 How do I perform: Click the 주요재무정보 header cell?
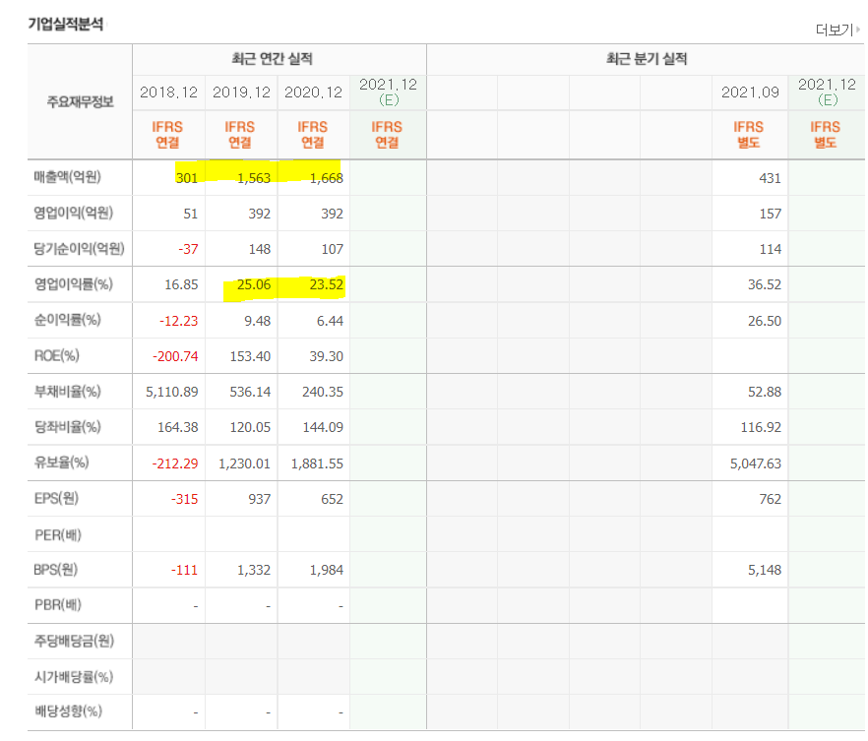click(x=81, y=101)
